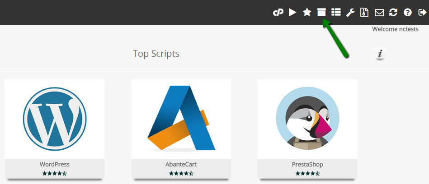Open backups via zipped file icon

pos(364,13)
